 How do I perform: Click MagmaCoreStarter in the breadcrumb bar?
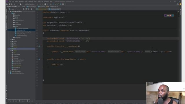tap(12, 7)
